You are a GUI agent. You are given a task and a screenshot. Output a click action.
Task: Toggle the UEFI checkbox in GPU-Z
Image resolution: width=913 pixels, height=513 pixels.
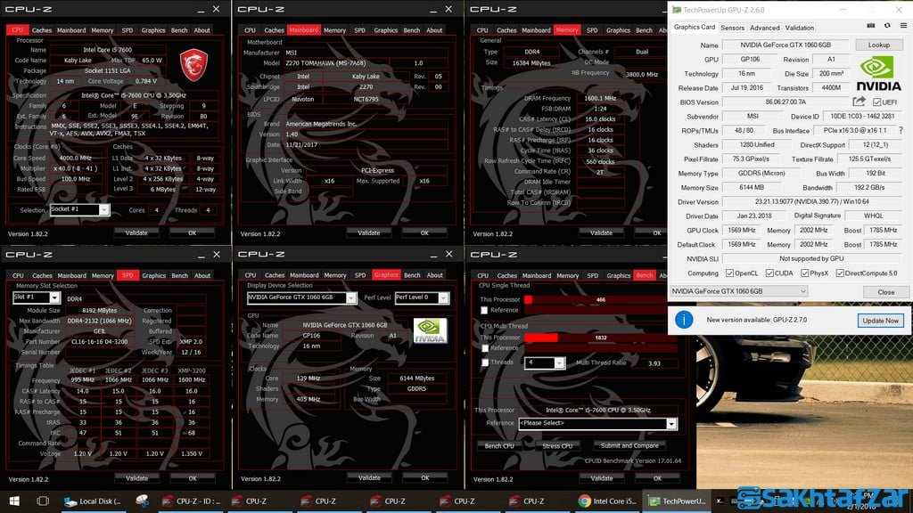click(876, 102)
